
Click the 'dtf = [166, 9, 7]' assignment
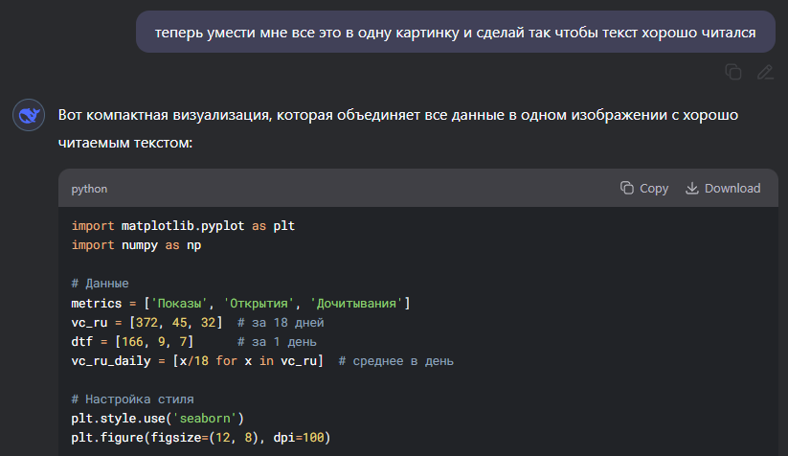click(132, 341)
